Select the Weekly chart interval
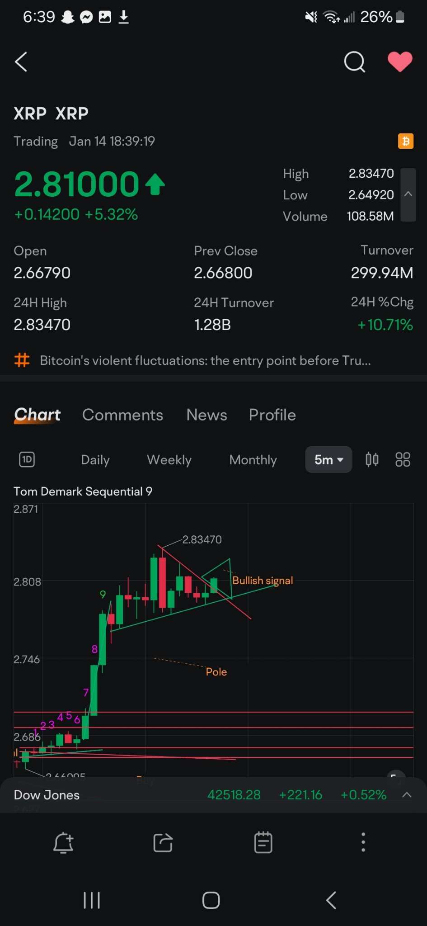427x926 pixels. 169,460
